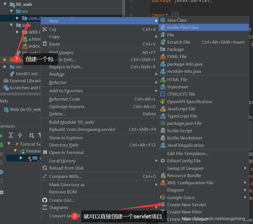Expand the WEB-INF folder arrow
The image size is (253, 224).
point(17,32)
